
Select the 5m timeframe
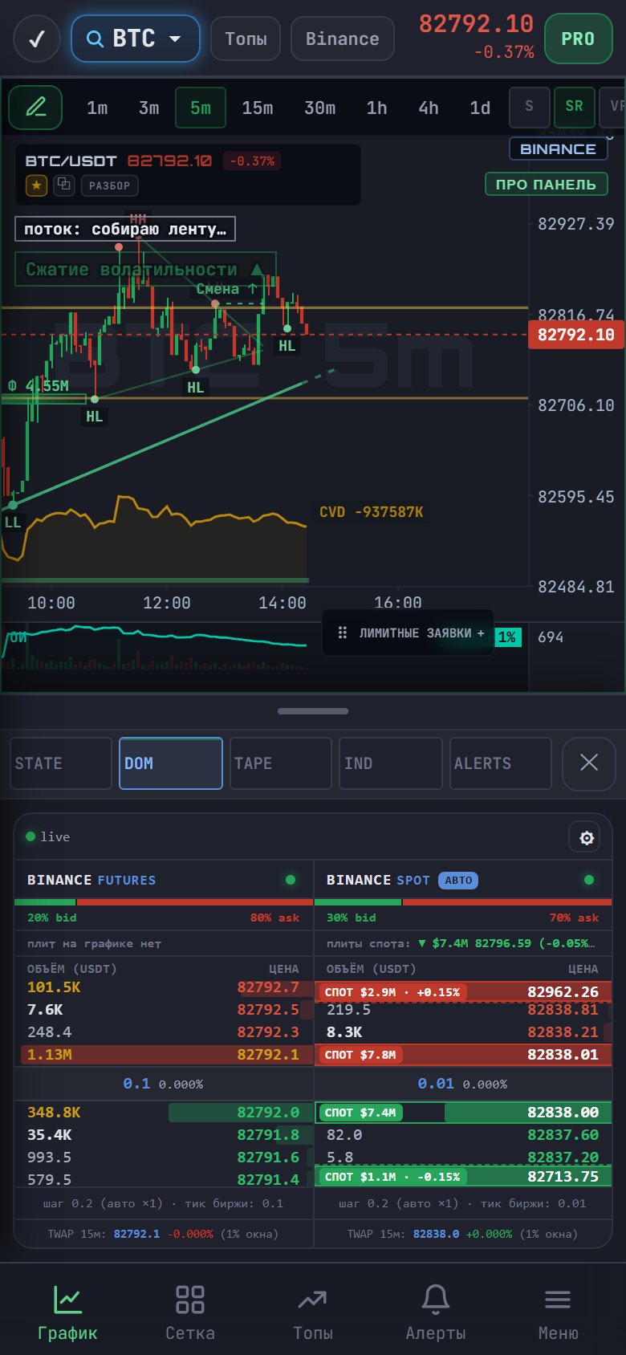click(x=201, y=108)
